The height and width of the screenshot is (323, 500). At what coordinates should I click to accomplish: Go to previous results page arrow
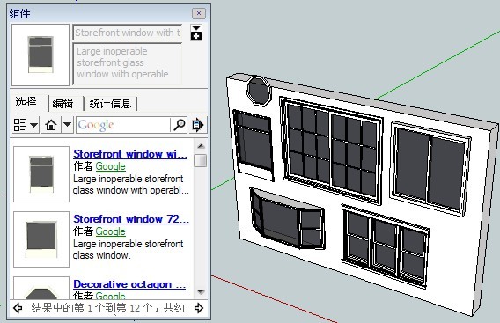(18, 308)
